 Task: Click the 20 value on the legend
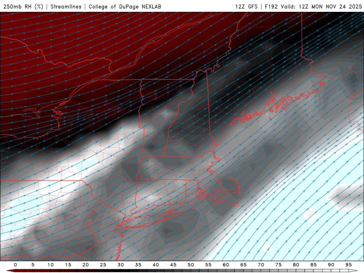pyautogui.click(x=86, y=265)
